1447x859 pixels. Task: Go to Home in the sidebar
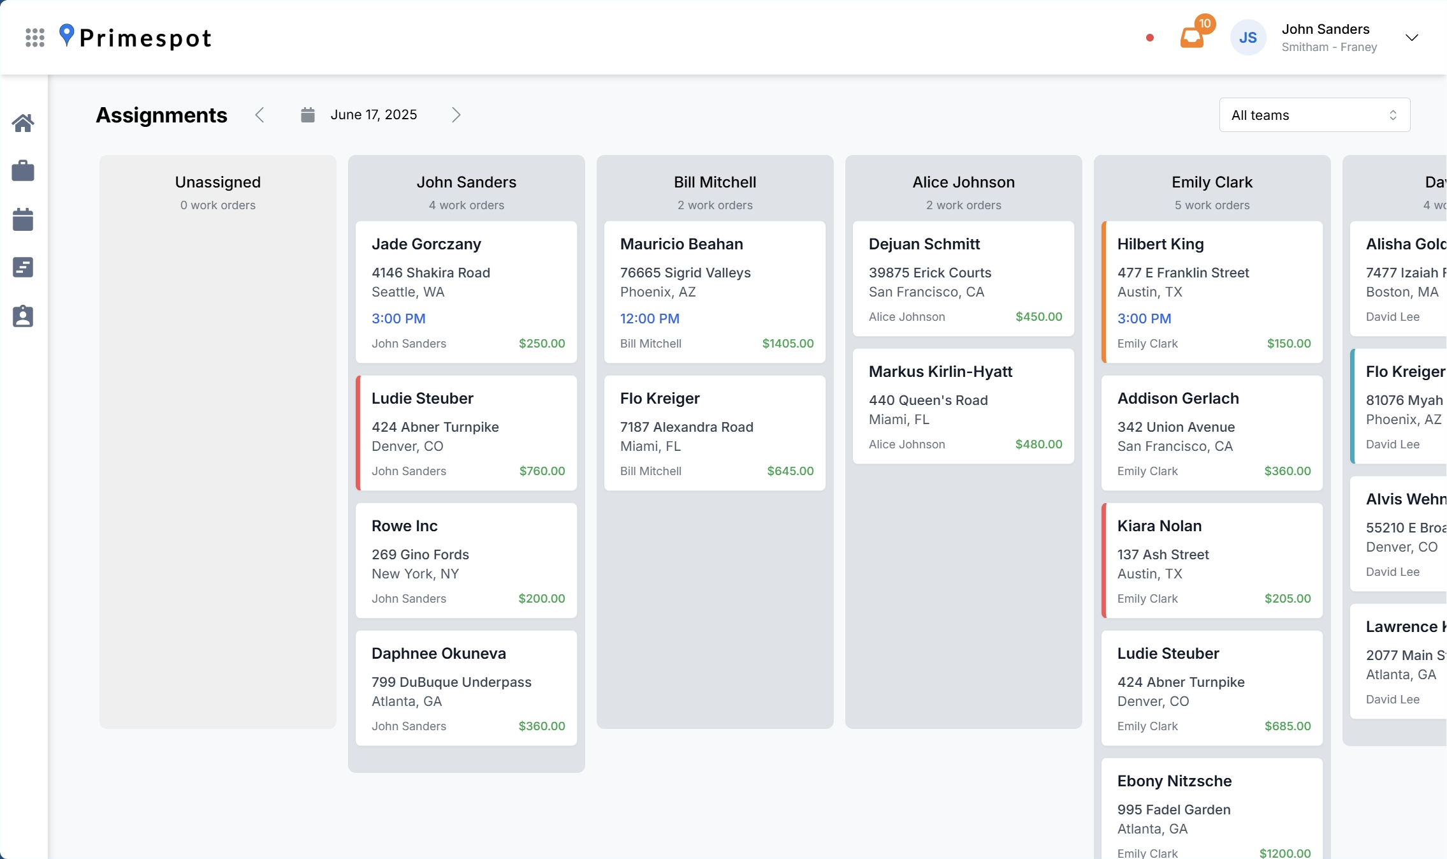coord(23,122)
